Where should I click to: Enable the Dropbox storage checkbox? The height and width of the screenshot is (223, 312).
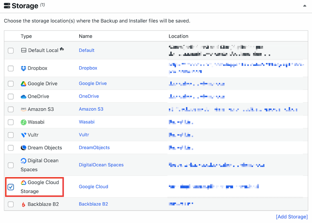pyautogui.click(x=11, y=68)
